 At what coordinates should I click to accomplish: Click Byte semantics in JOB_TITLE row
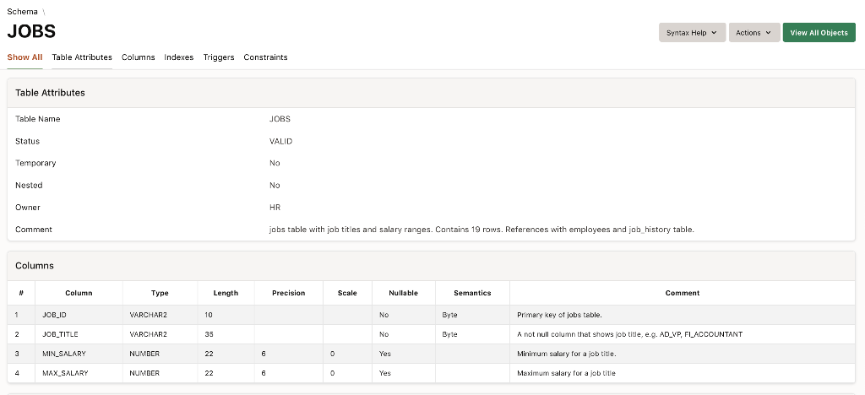[x=449, y=334]
